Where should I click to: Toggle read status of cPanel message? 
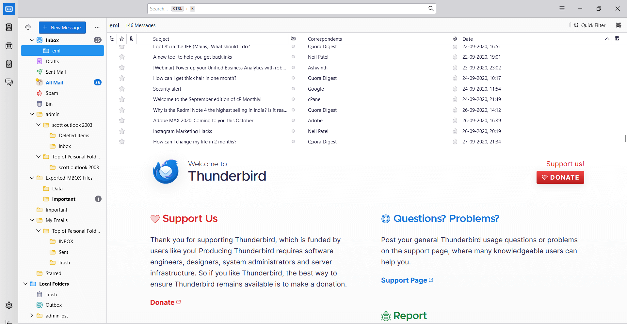click(293, 99)
